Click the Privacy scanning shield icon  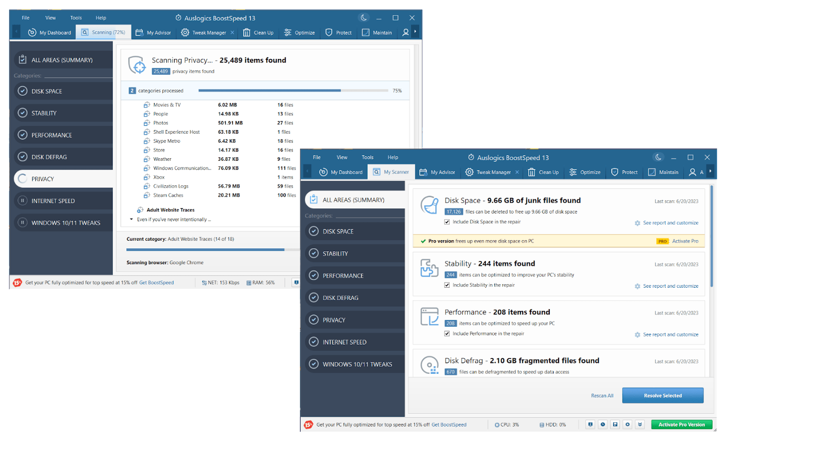coord(137,65)
